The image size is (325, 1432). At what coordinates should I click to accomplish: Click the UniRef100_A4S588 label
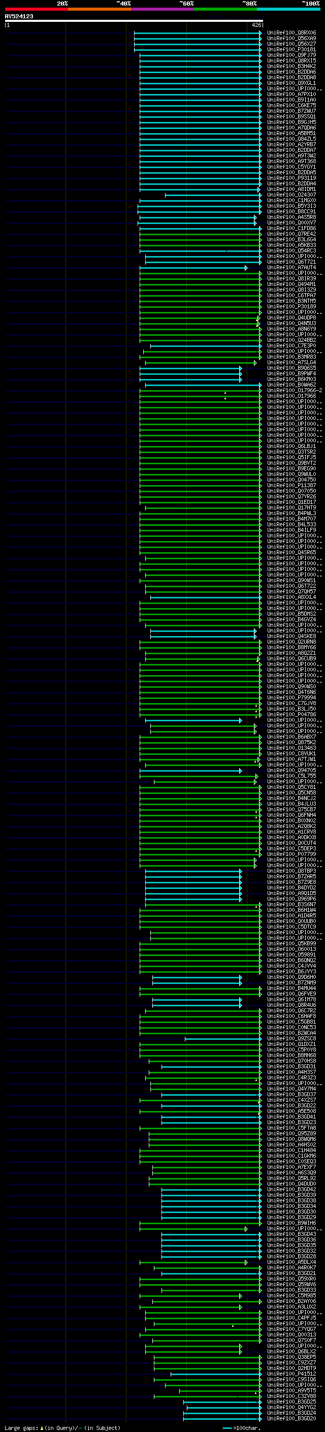(291, 217)
